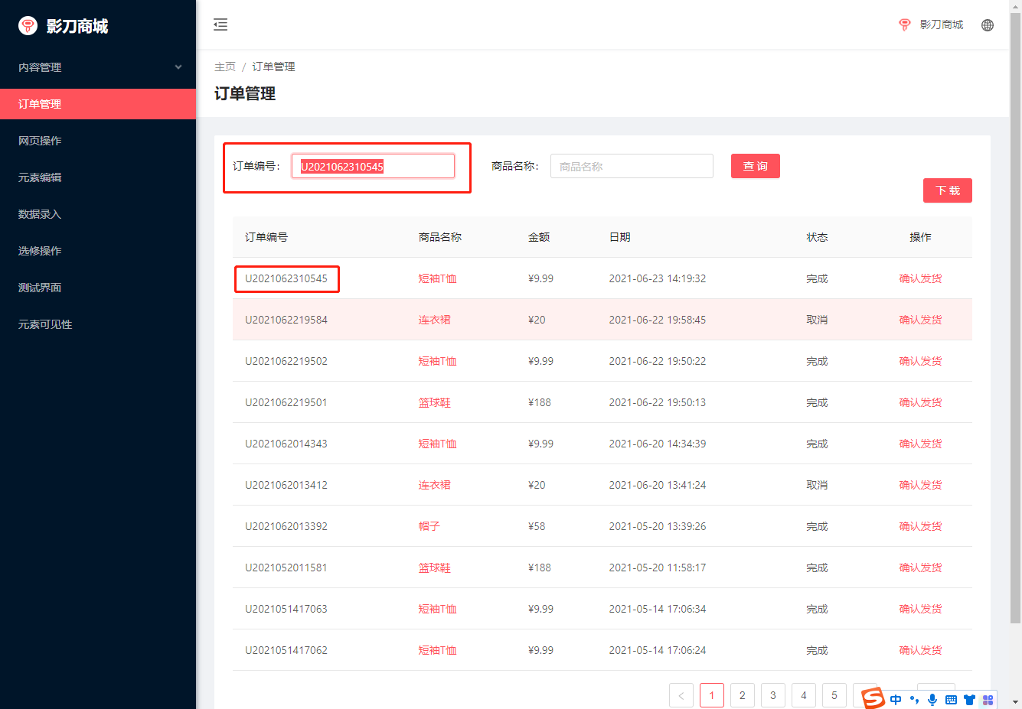Click the globe language icon
This screenshot has height=709, width=1022.
988,25
